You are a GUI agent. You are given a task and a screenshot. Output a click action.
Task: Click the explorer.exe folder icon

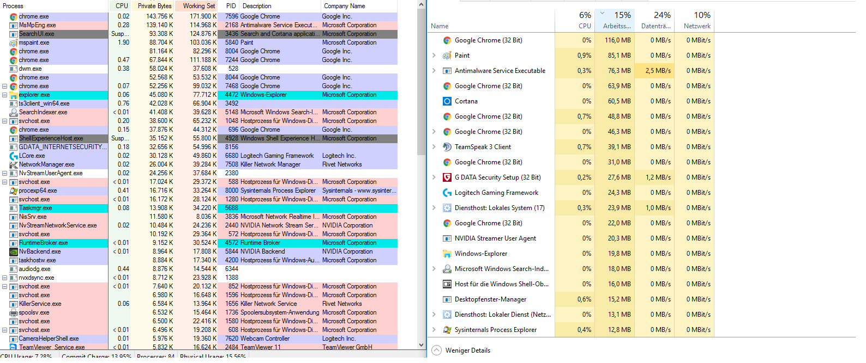point(14,95)
